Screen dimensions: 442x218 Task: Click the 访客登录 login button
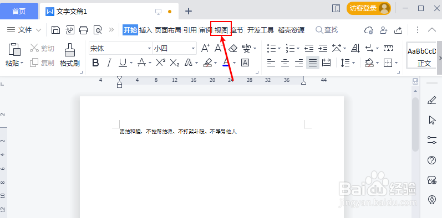[369, 8]
